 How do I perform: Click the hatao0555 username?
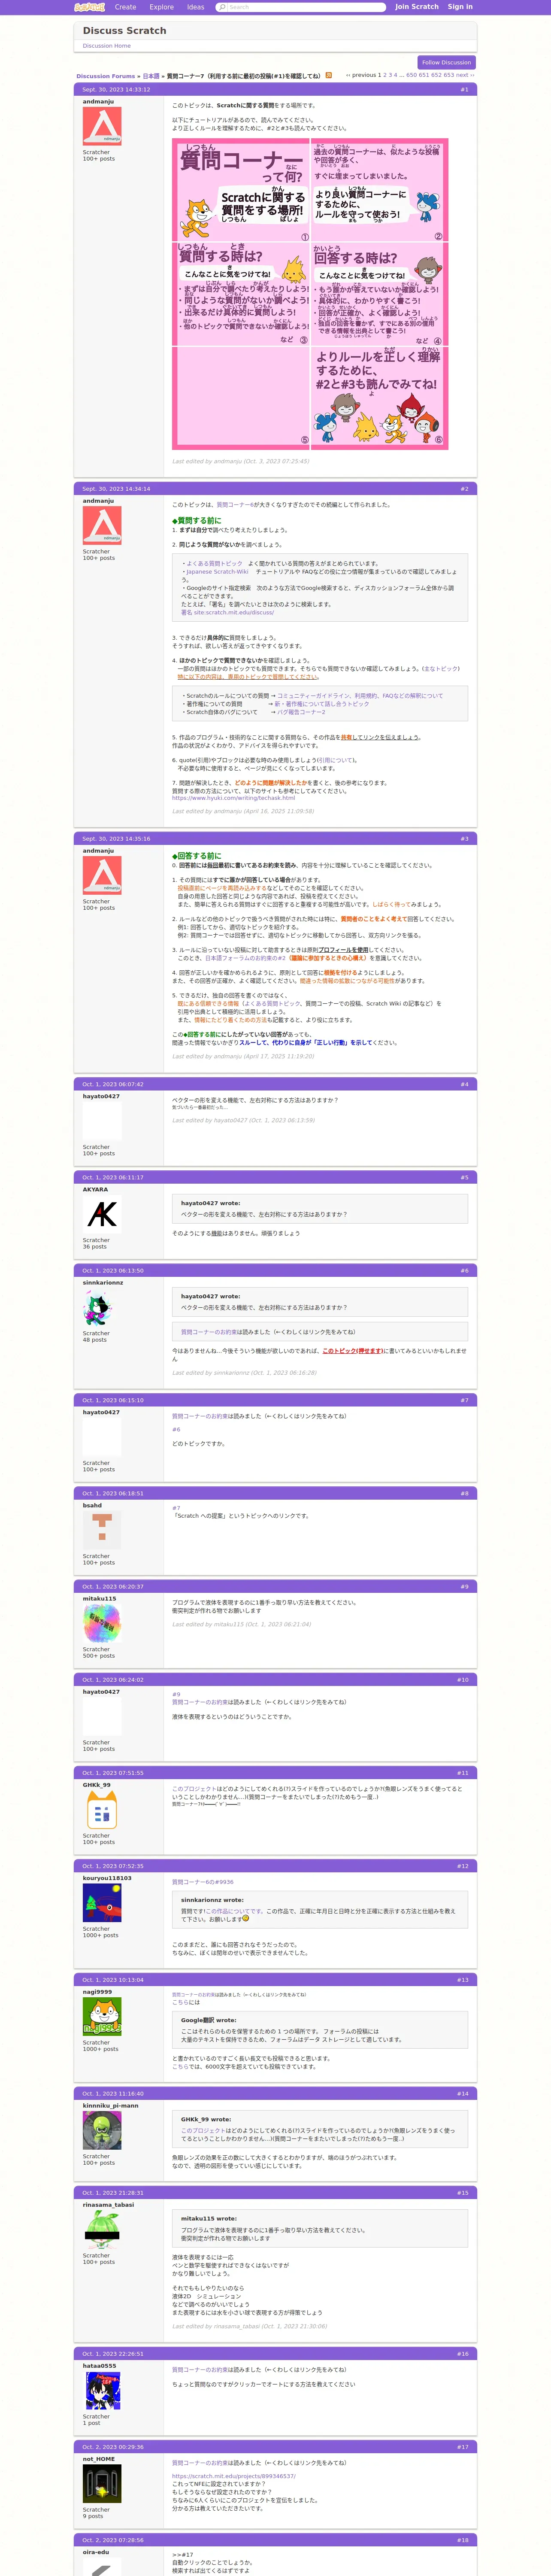coord(99,2366)
